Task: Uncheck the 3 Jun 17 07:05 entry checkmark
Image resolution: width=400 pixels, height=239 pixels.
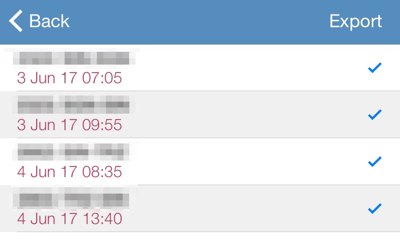Action: 375,68
